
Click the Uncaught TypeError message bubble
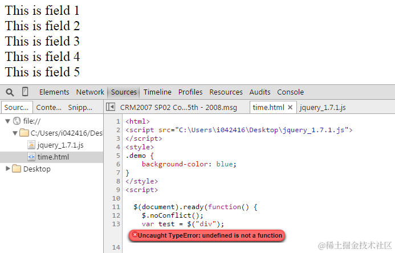(x=207, y=235)
